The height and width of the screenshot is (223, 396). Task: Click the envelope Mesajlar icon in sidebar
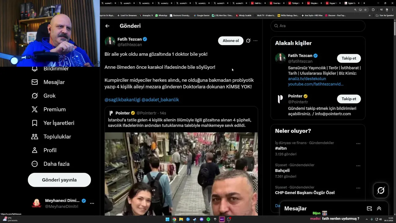(35, 82)
